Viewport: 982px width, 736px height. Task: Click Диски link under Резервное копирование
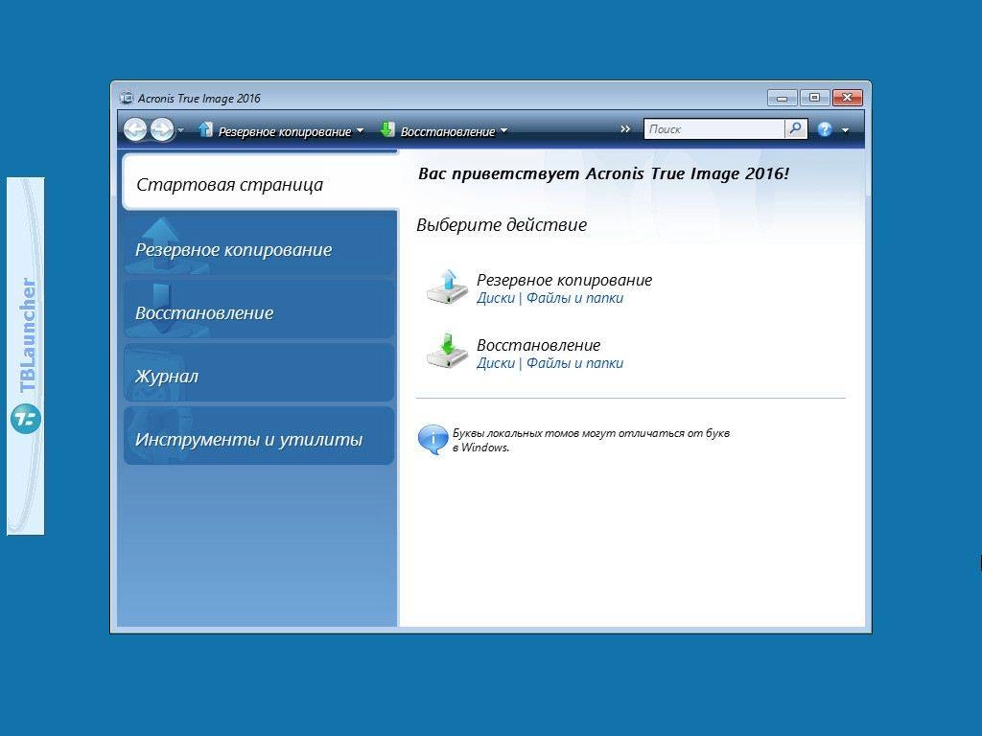[x=496, y=298]
